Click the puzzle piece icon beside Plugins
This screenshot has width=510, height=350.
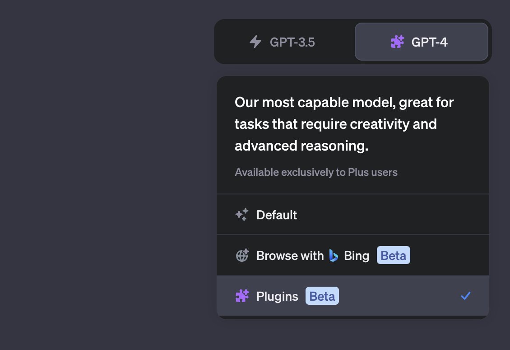click(x=242, y=296)
